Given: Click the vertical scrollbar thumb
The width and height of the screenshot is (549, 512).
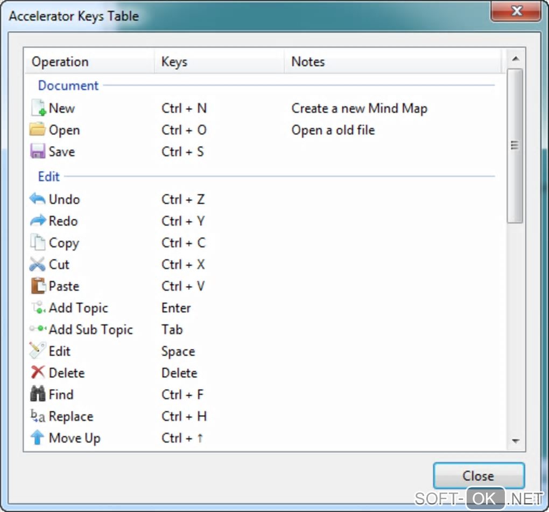Looking at the screenshot, I should pyautogui.click(x=515, y=146).
